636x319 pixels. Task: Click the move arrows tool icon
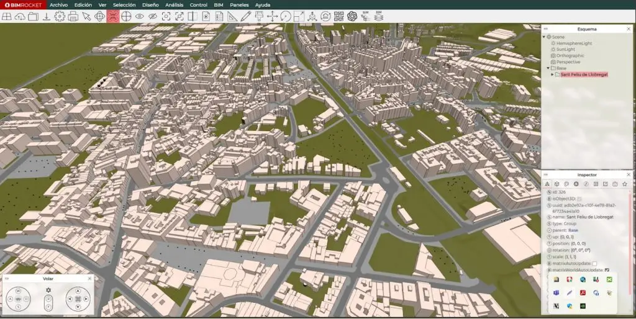pyautogui.click(x=272, y=16)
